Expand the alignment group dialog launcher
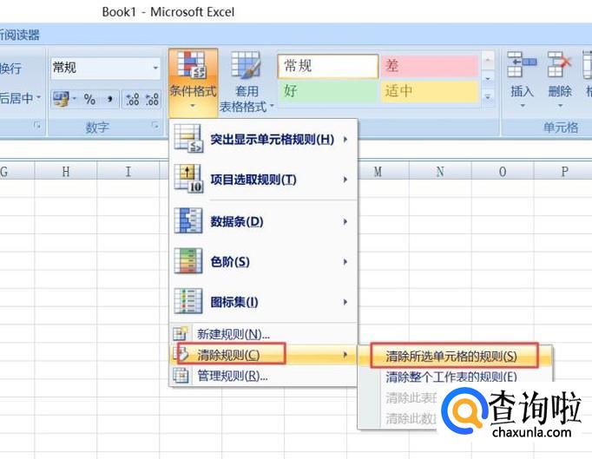592x459 pixels. coord(36,125)
